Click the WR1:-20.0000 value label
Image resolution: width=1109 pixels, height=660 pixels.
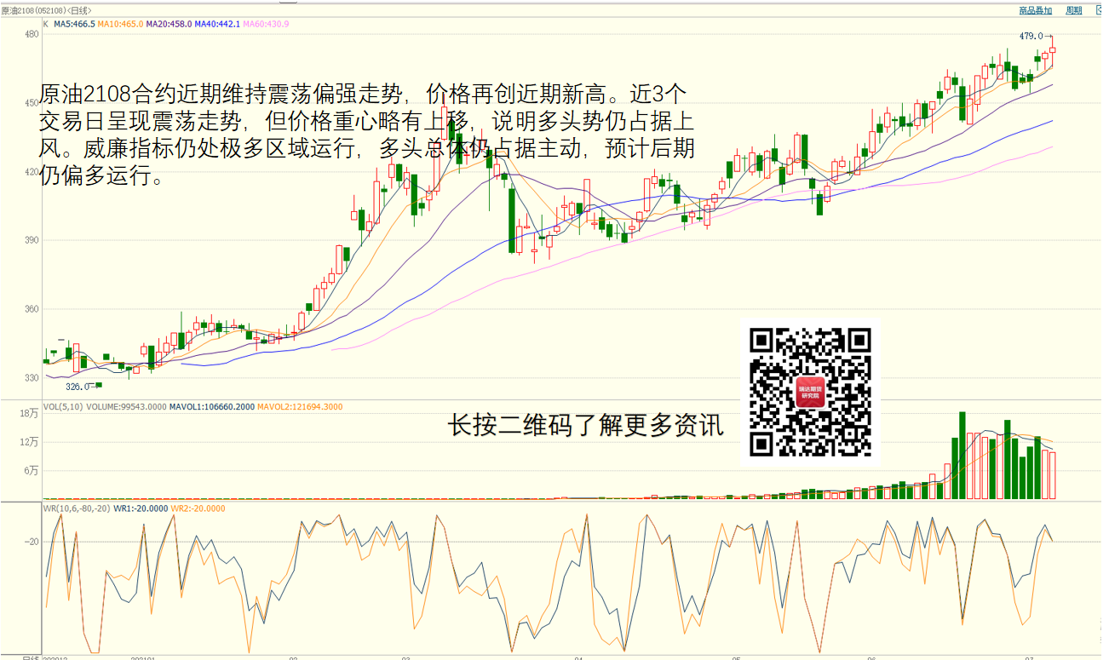point(140,508)
